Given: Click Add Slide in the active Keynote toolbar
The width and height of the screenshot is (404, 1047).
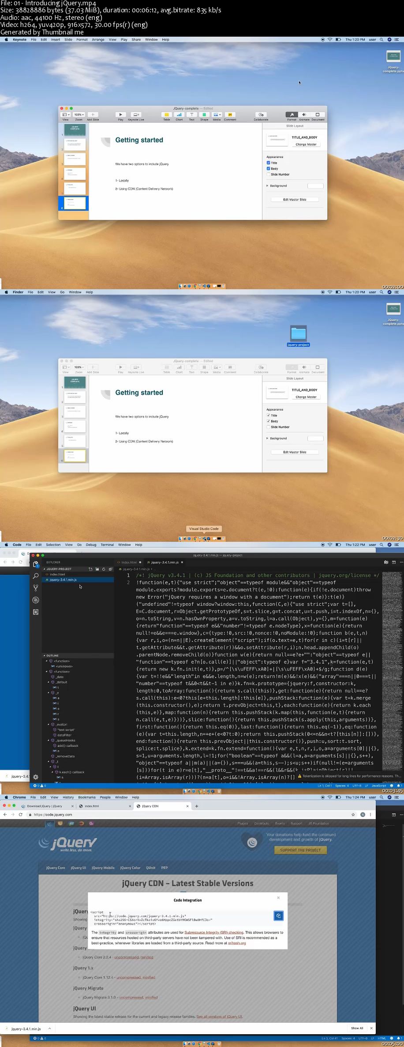Looking at the screenshot, I should pos(93,115).
